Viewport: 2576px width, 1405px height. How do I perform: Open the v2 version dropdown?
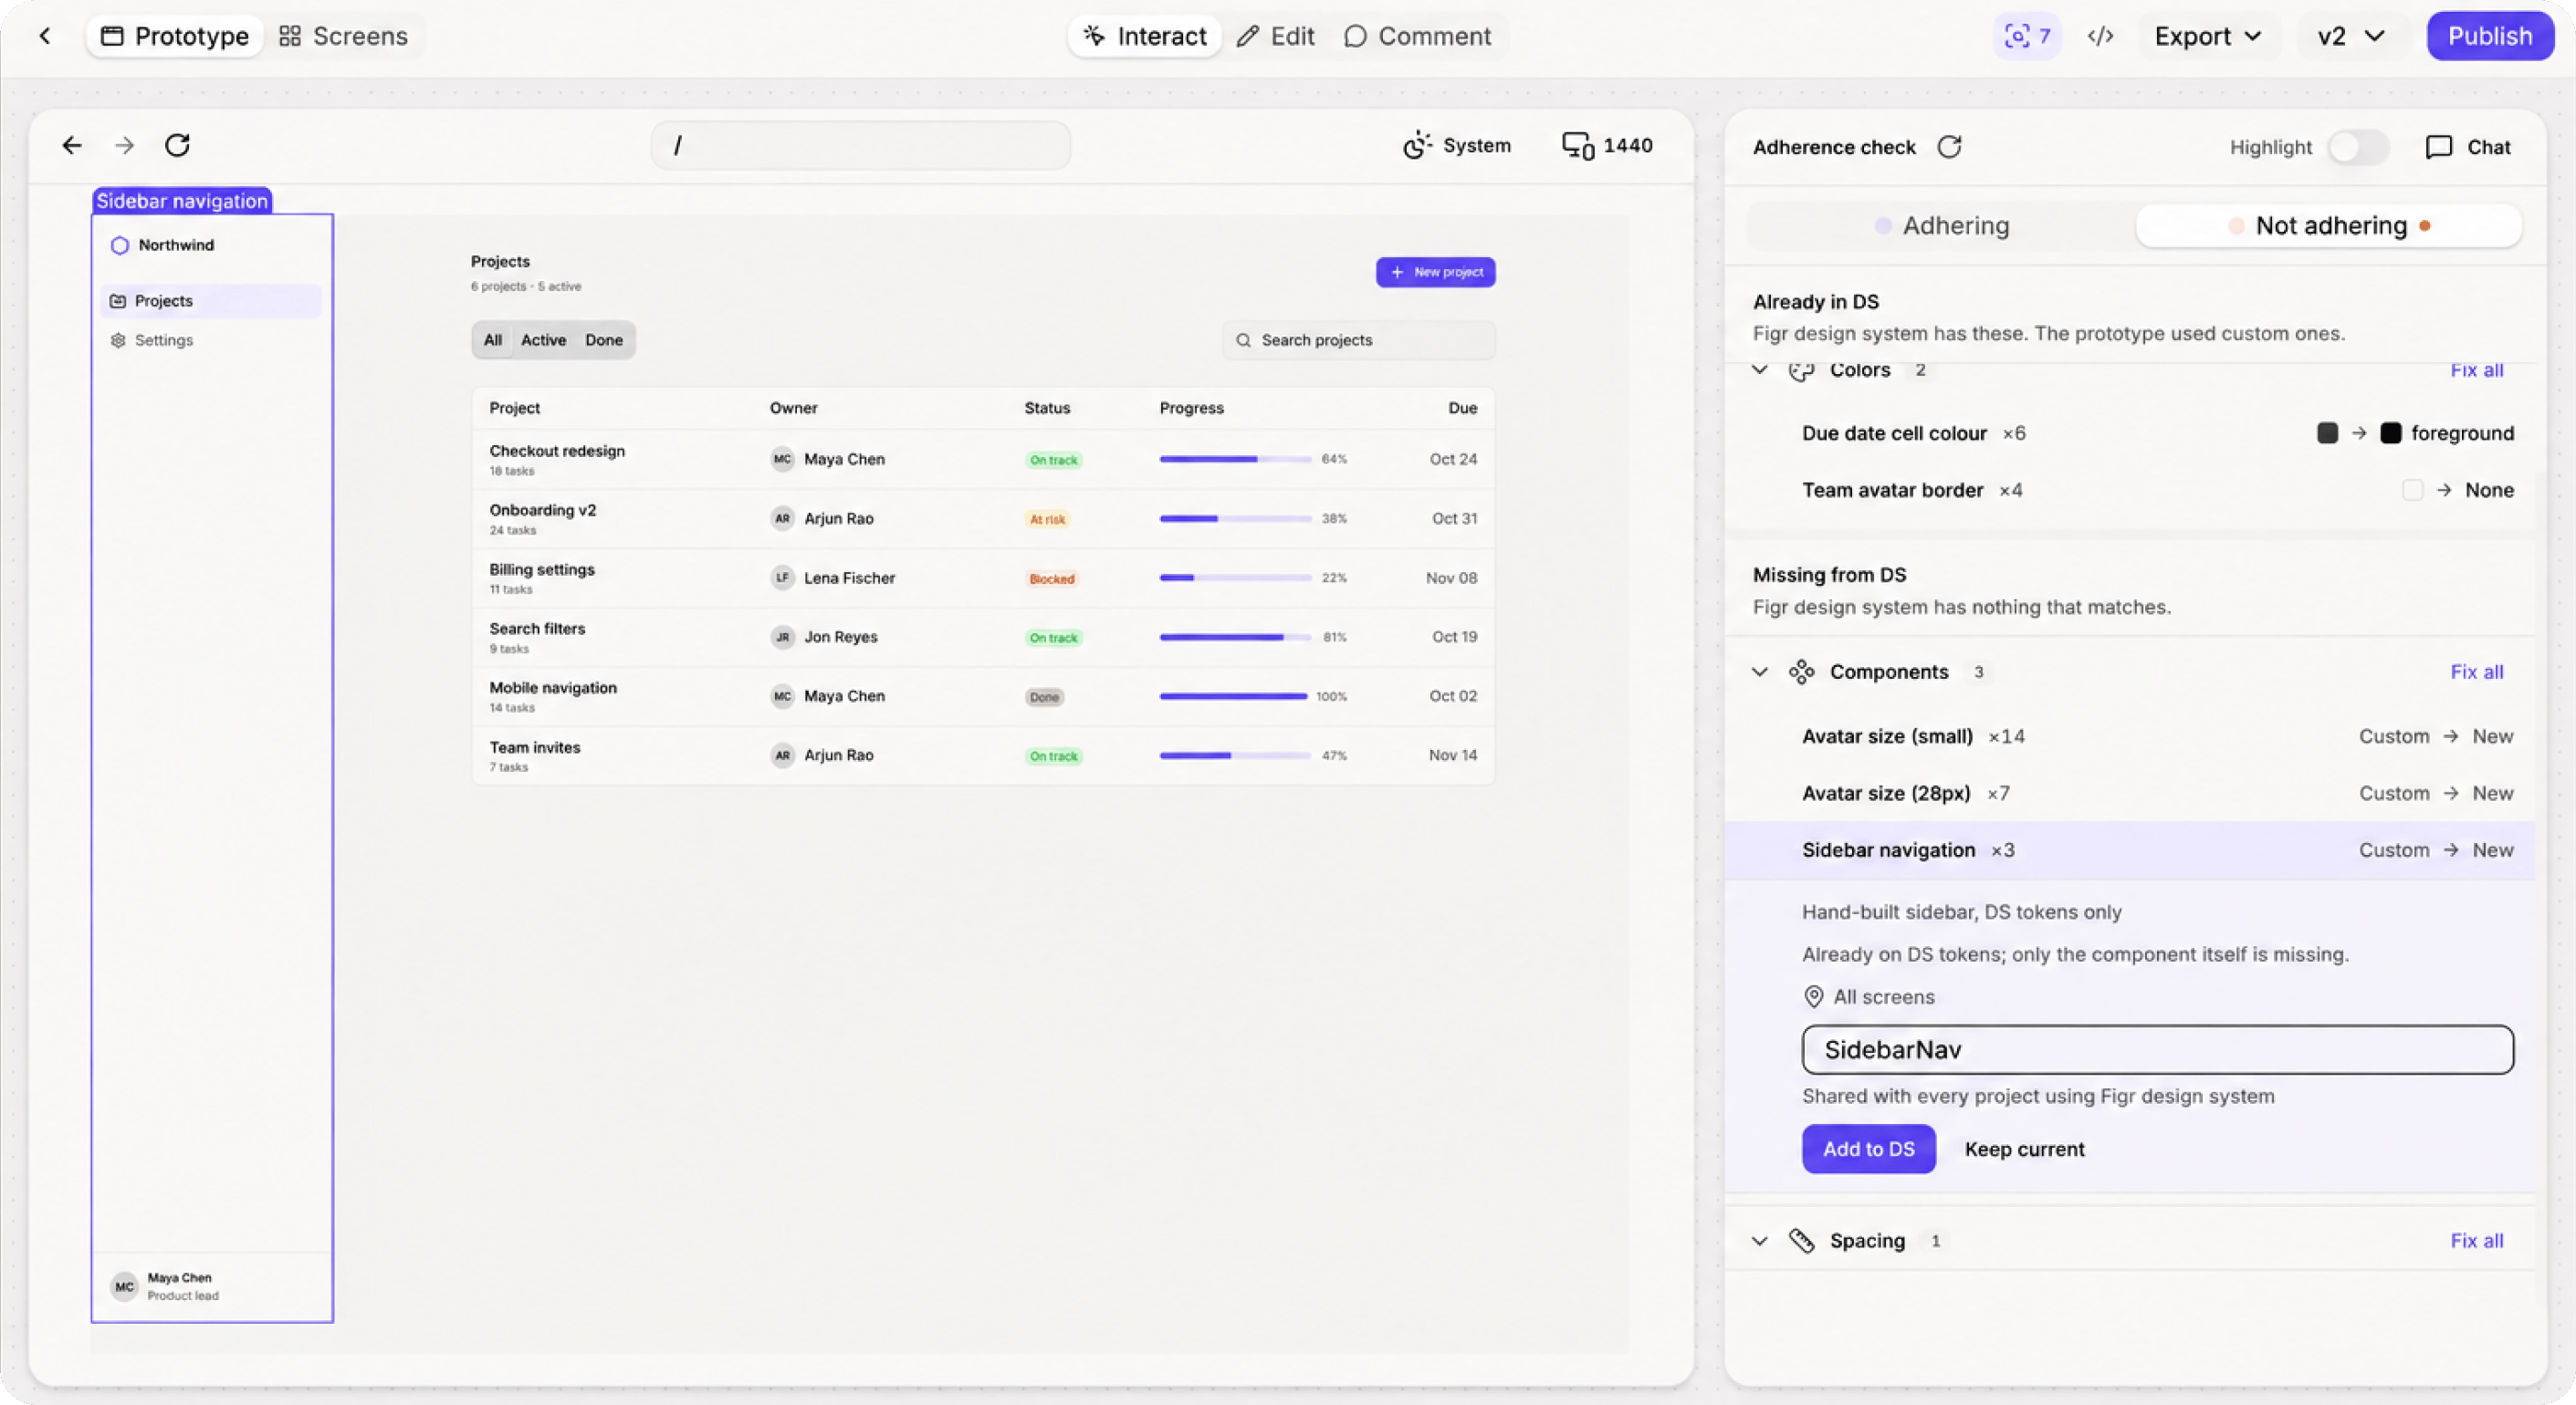(2350, 36)
